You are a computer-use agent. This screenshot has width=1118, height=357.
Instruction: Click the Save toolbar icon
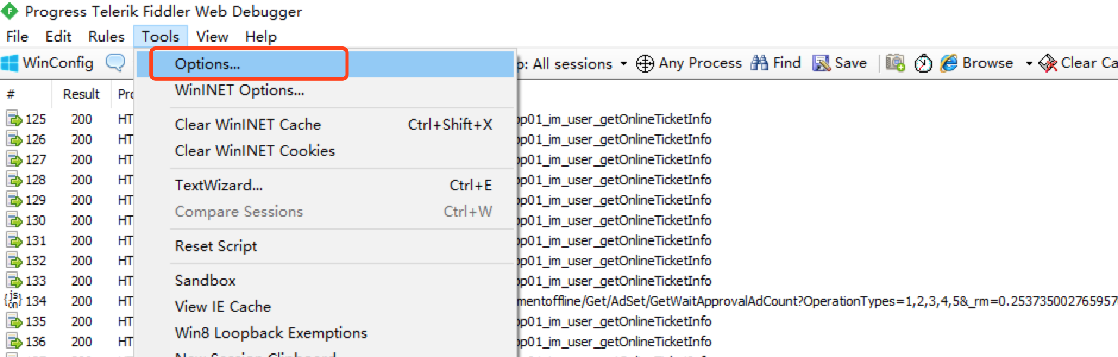(x=821, y=63)
